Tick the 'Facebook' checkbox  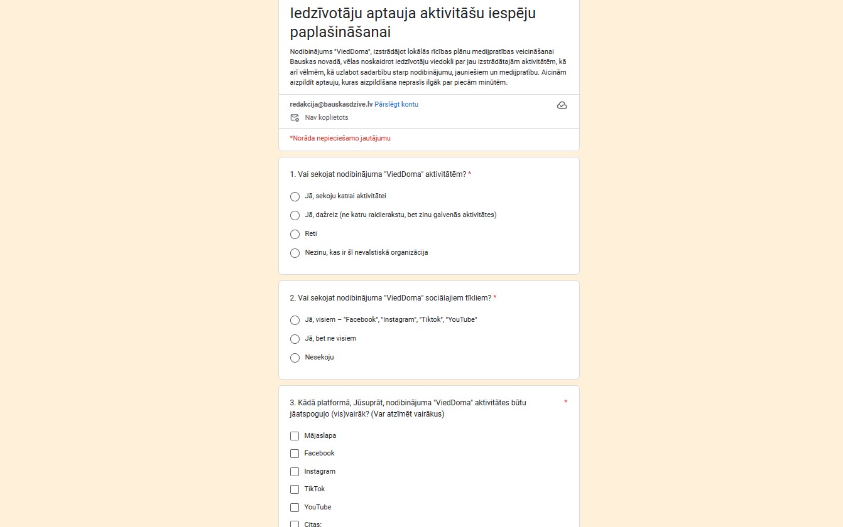tap(295, 454)
